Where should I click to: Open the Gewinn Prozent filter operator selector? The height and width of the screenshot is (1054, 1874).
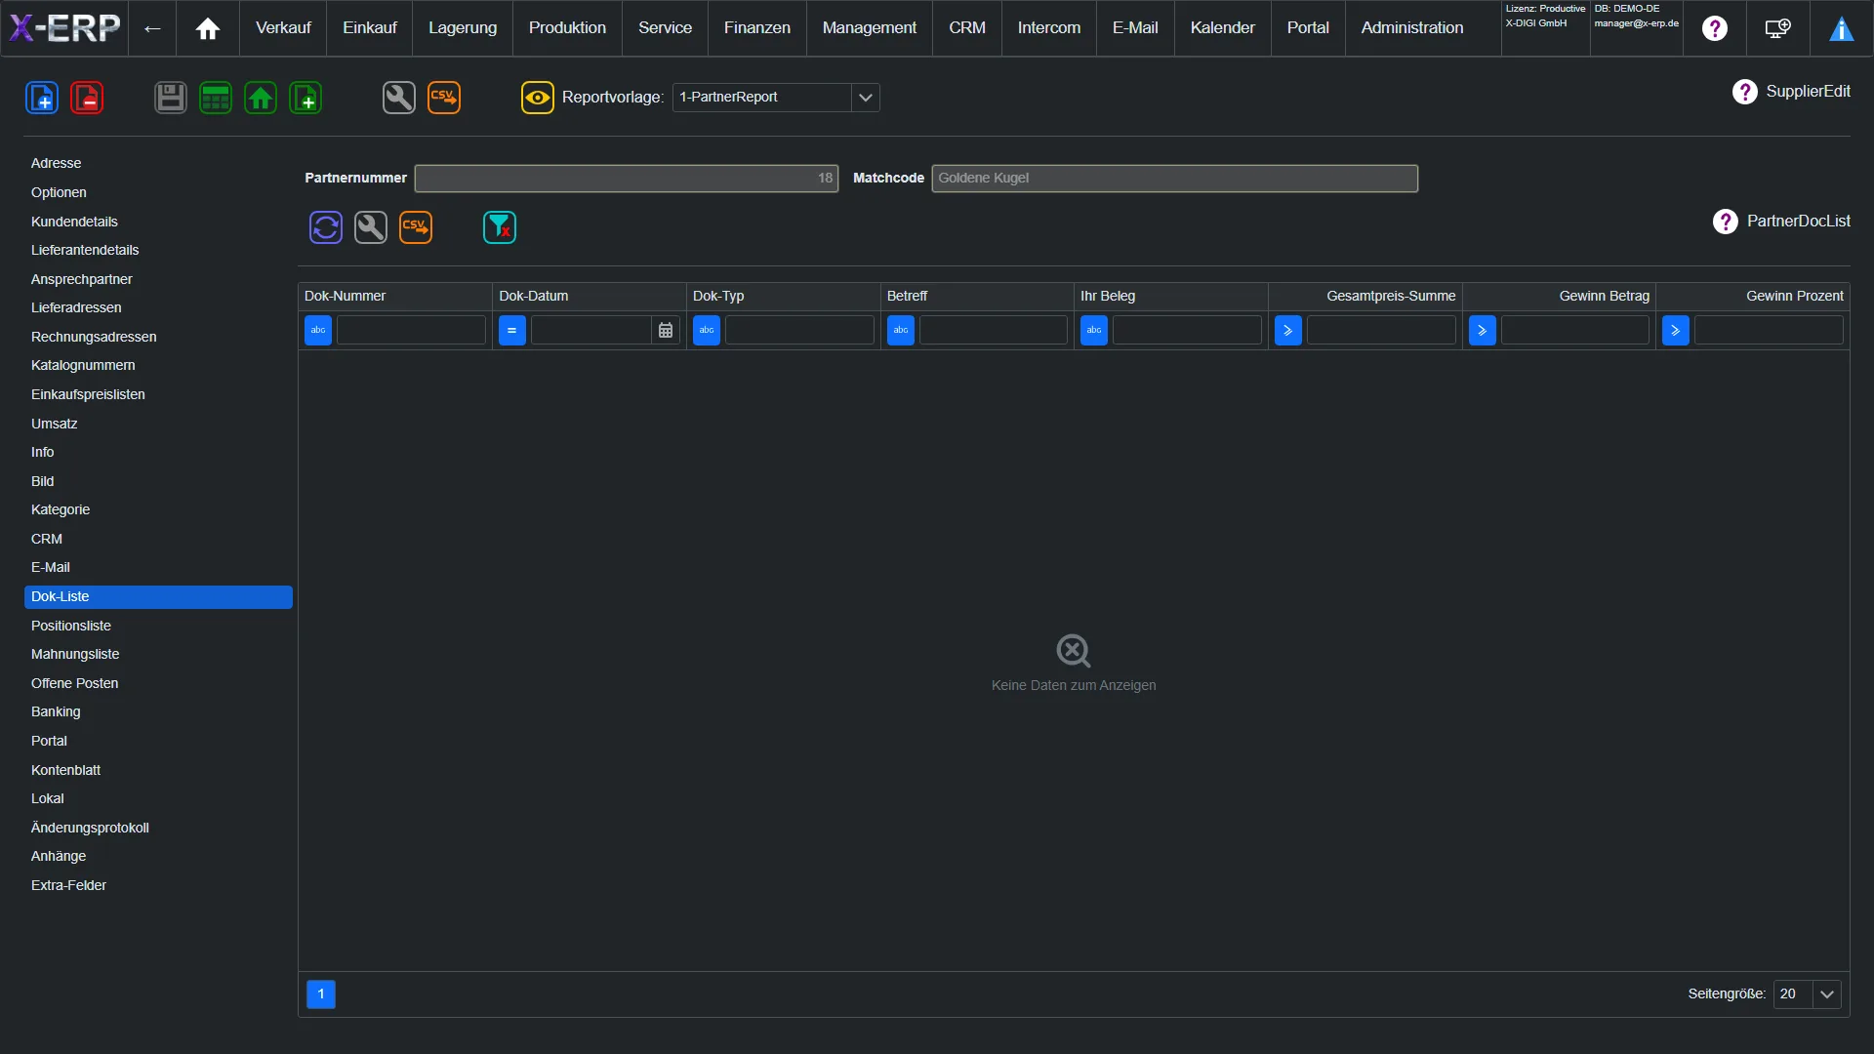tap(1676, 331)
